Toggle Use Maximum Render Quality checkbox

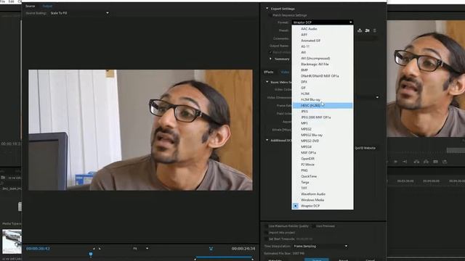(266, 226)
